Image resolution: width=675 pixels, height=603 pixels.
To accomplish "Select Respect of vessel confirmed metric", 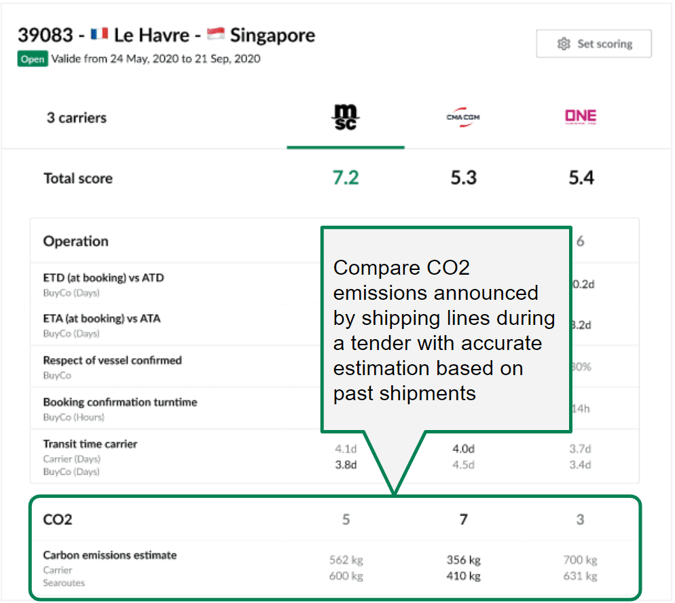I will (x=112, y=361).
